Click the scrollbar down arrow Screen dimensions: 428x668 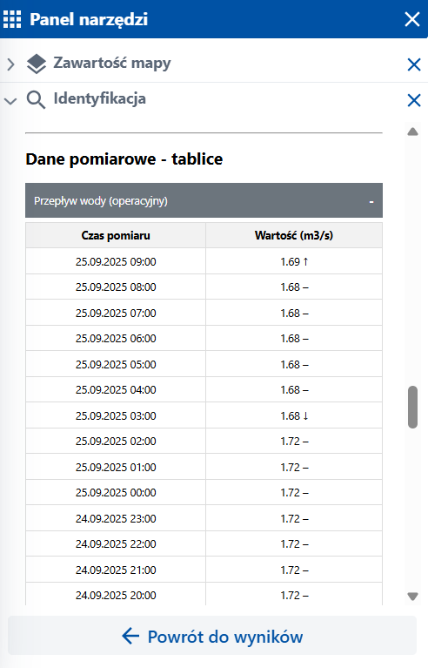click(x=412, y=597)
